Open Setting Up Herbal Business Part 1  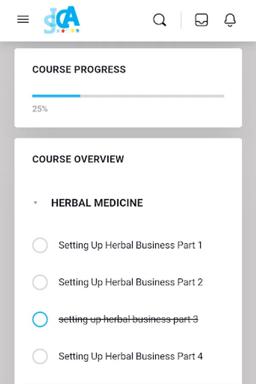tap(130, 245)
